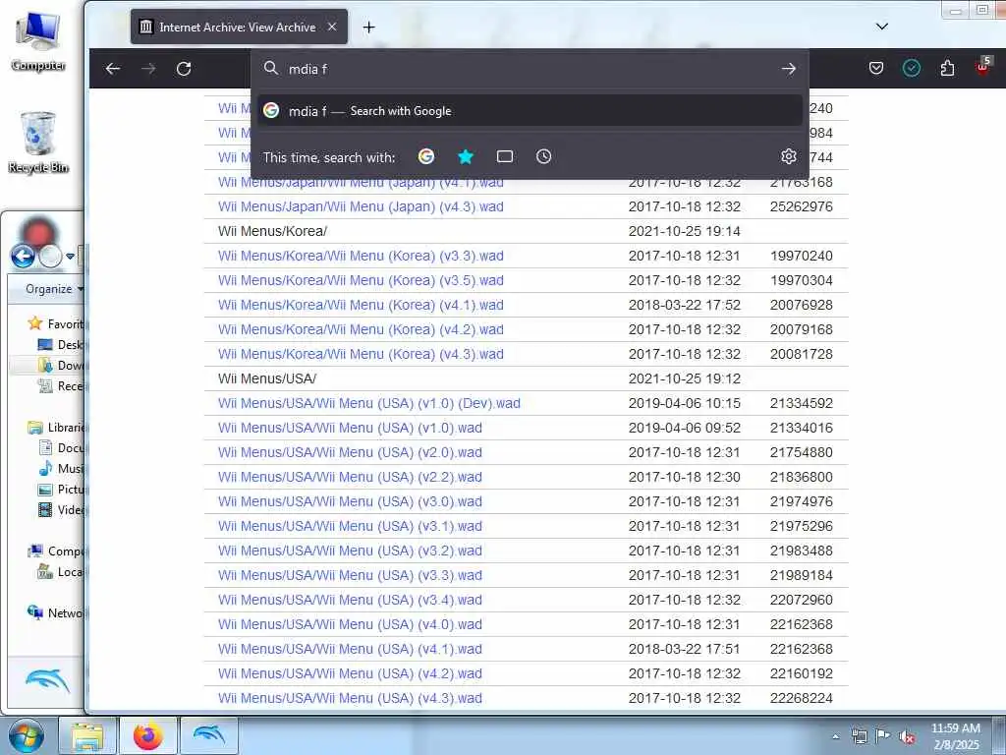Click the date 2021-10-25 19:14
The width and height of the screenshot is (1006, 755).
coord(684,231)
